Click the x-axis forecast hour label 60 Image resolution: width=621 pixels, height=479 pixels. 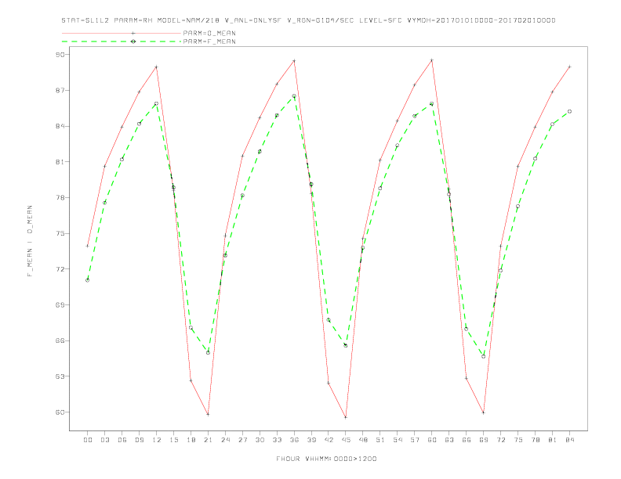click(432, 440)
